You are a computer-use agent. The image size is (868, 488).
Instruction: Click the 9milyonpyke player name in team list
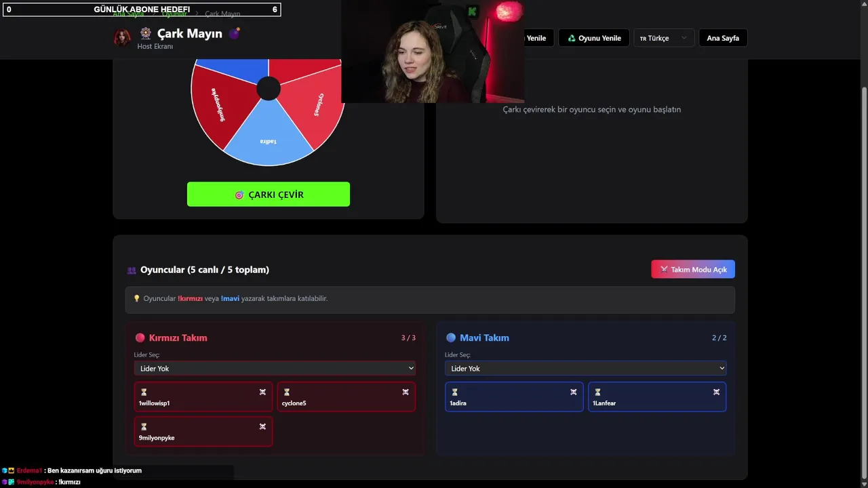click(157, 438)
